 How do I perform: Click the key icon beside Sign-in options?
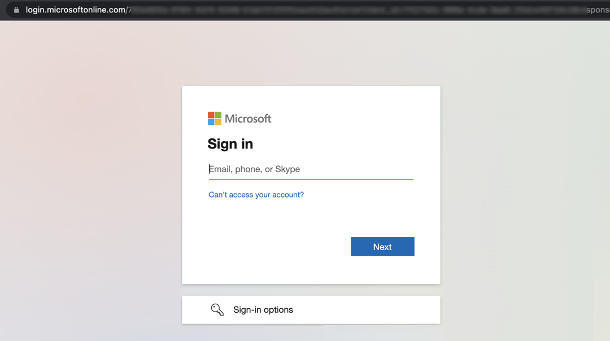[x=217, y=310]
